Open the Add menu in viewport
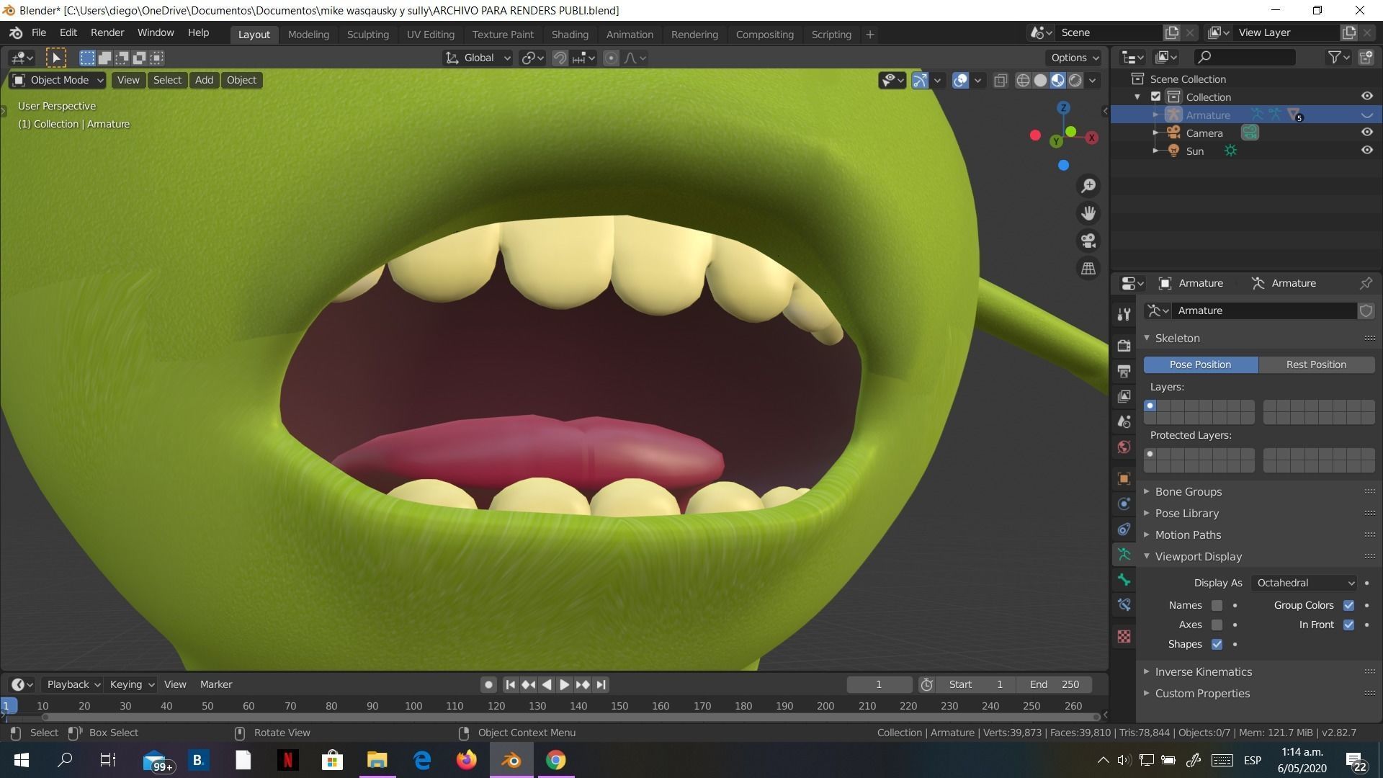The image size is (1383, 778). (x=204, y=80)
